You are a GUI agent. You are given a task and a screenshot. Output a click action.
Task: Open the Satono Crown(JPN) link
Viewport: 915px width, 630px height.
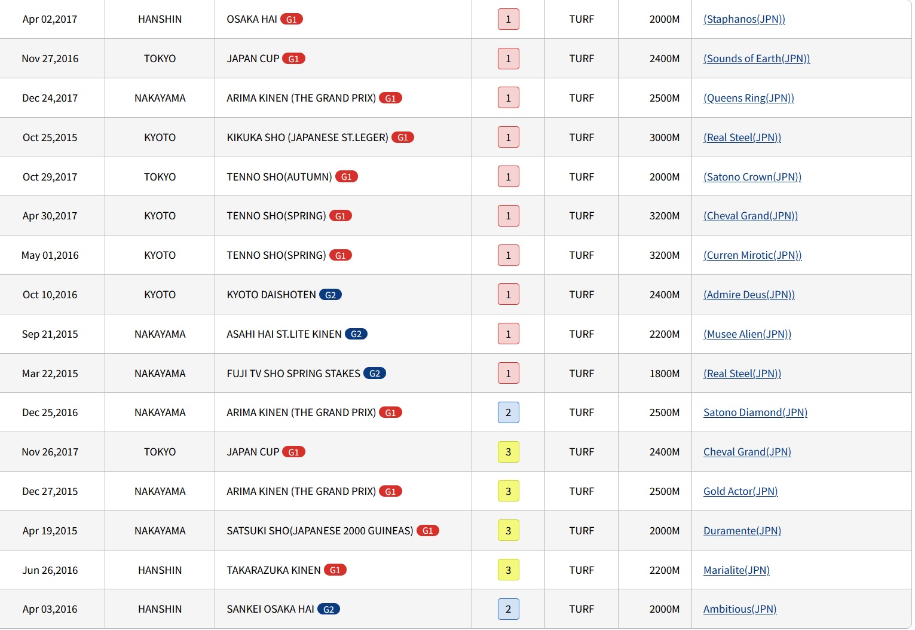point(752,177)
